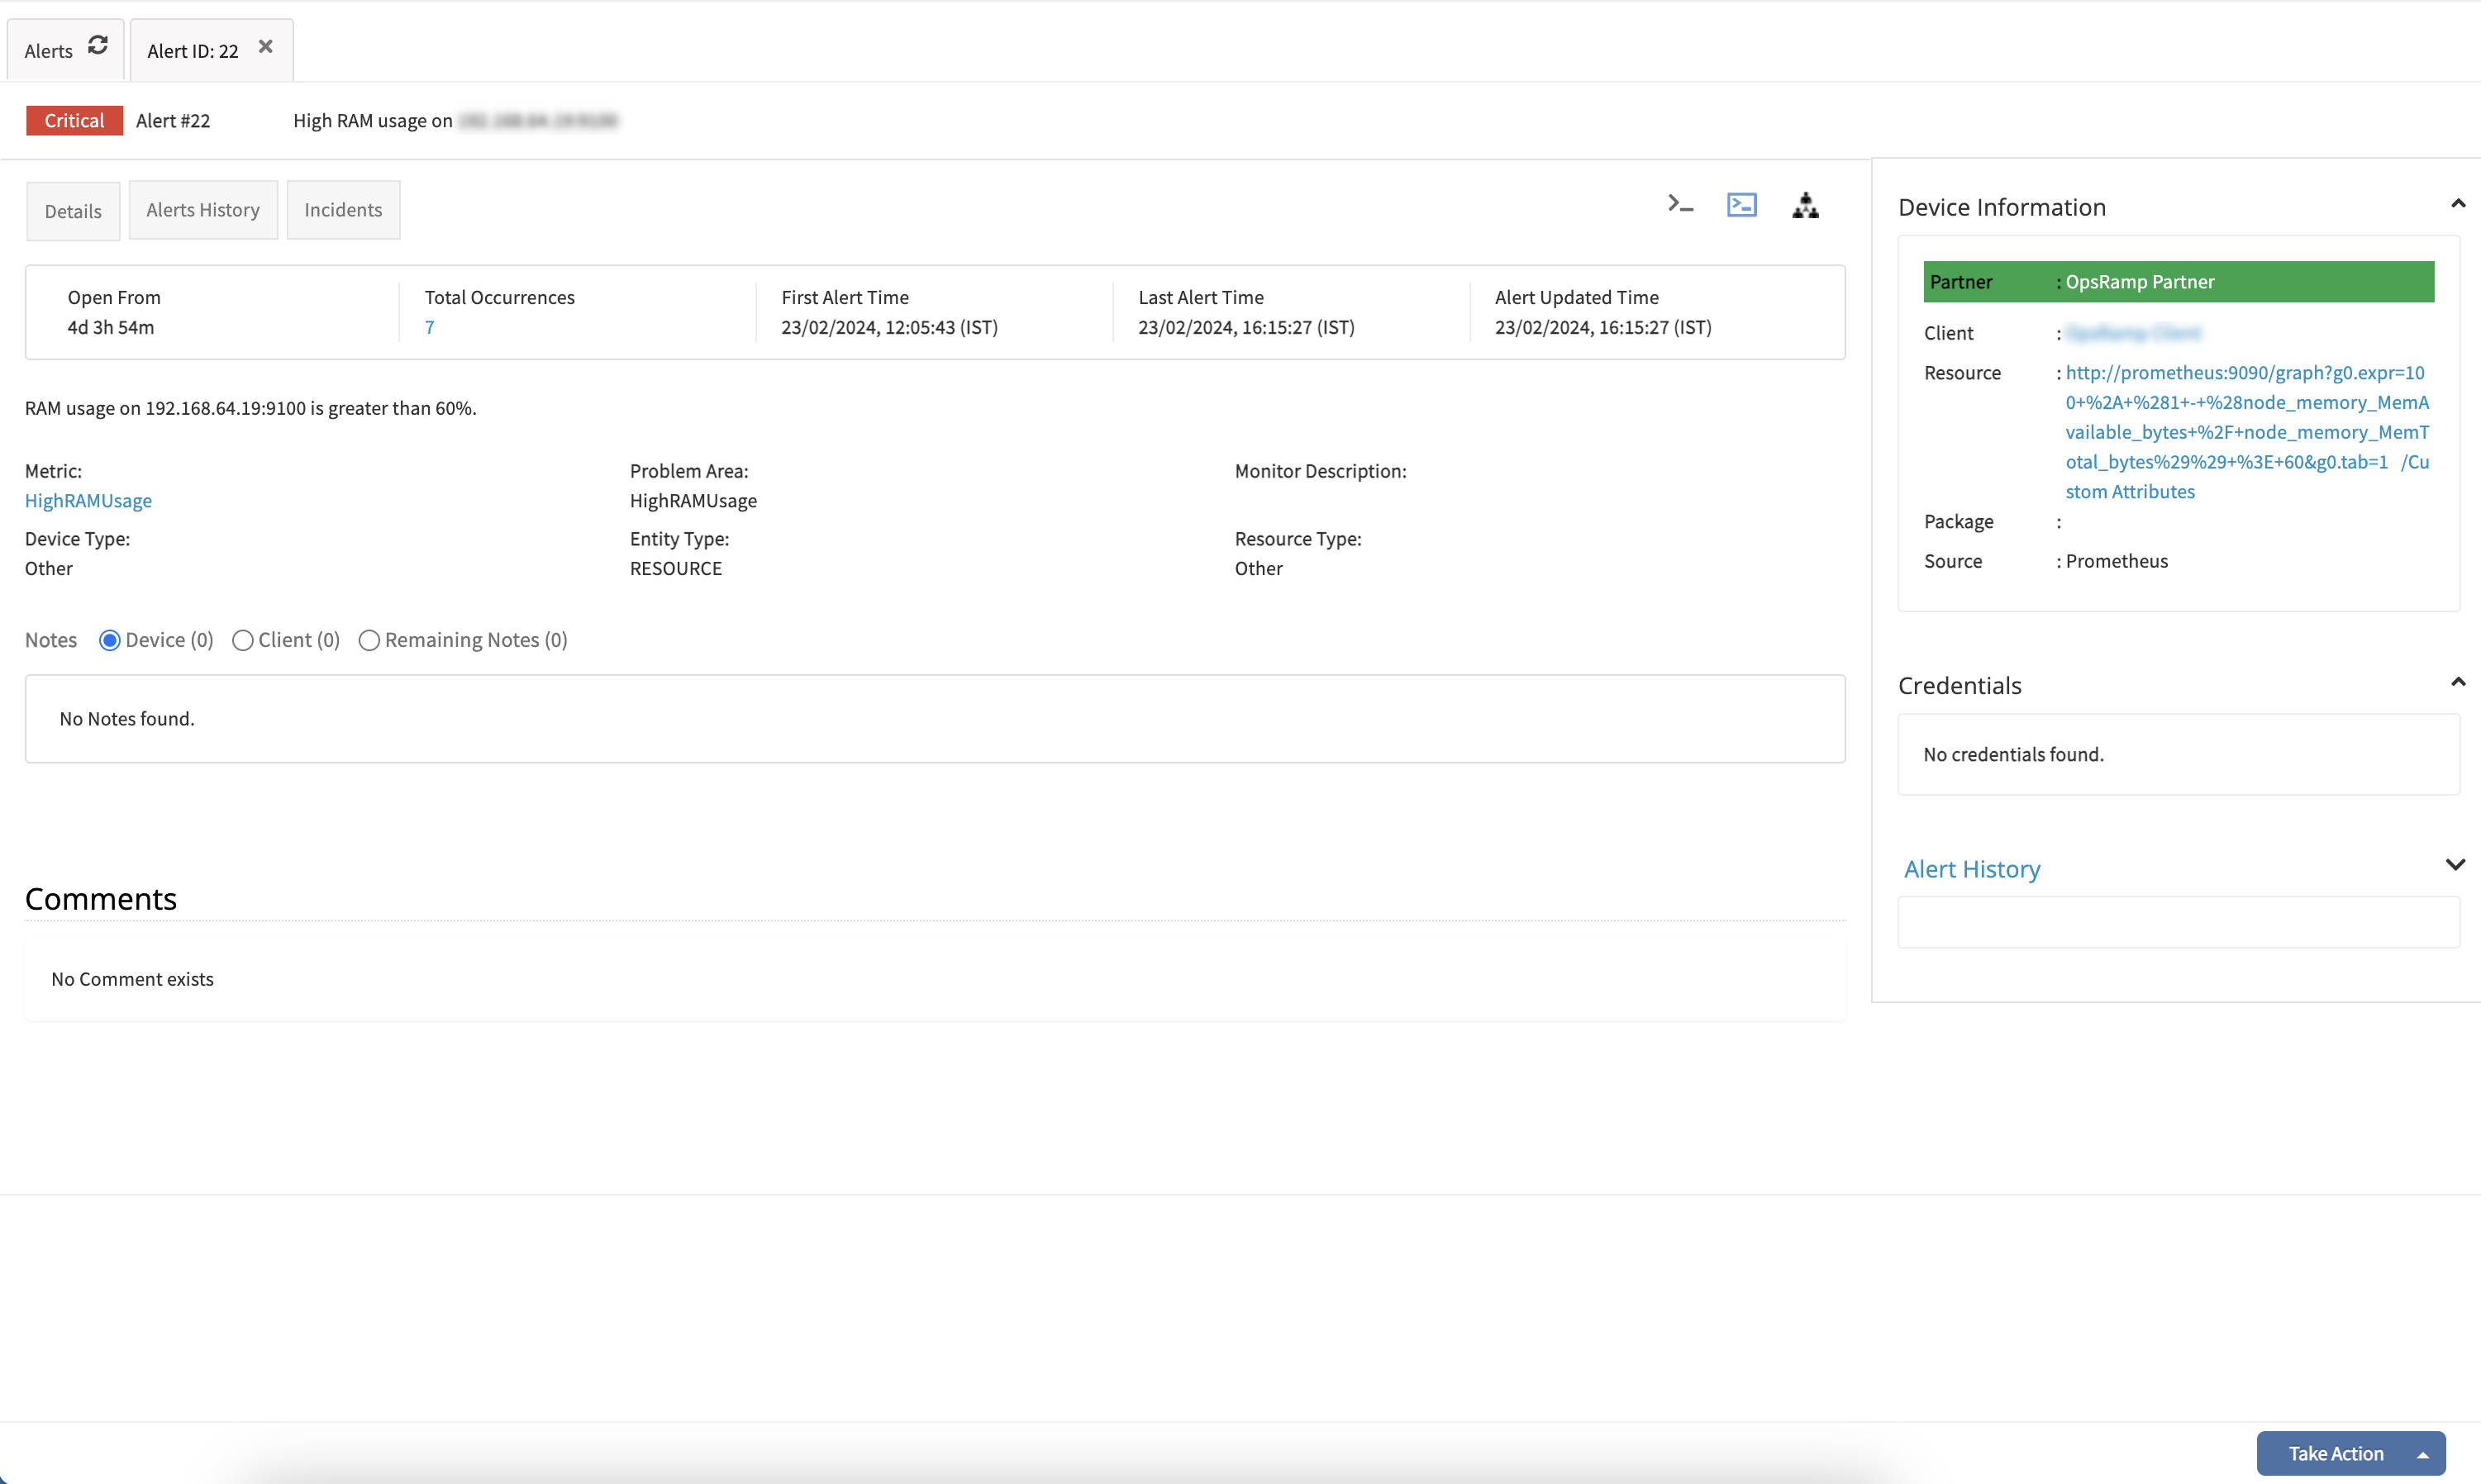The image size is (2481, 1484).
Task: Switch to Alerts History tab
Action: pyautogui.click(x=203, y=208)
